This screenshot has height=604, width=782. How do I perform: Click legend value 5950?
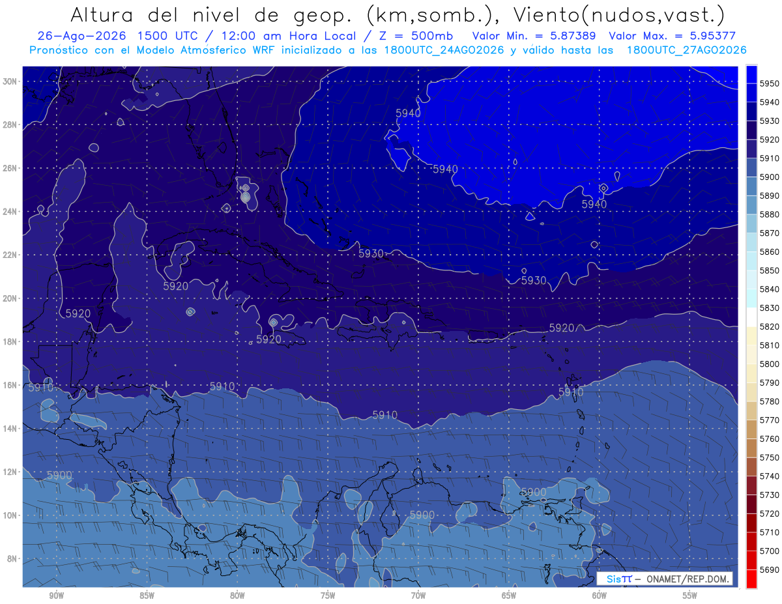coord(770,83)
